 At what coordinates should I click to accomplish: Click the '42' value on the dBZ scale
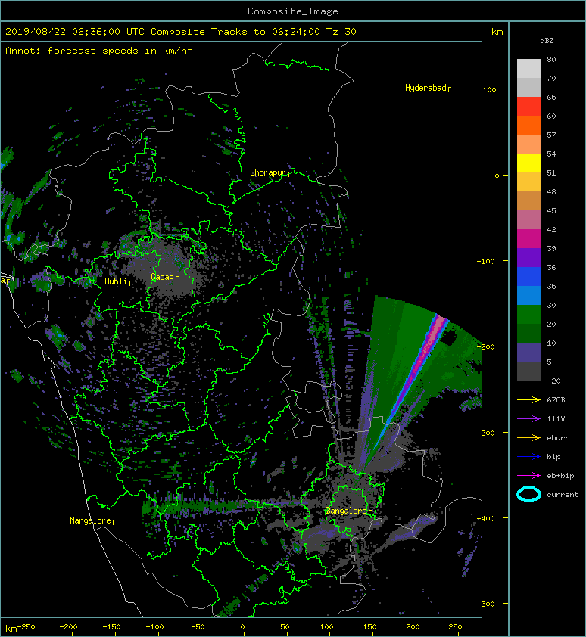coord(551,229)
